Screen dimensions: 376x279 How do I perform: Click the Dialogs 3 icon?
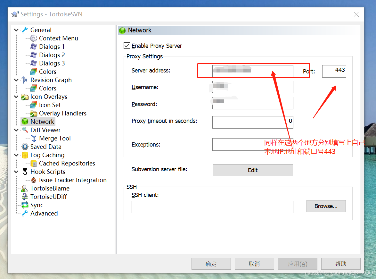click(34, 63)
